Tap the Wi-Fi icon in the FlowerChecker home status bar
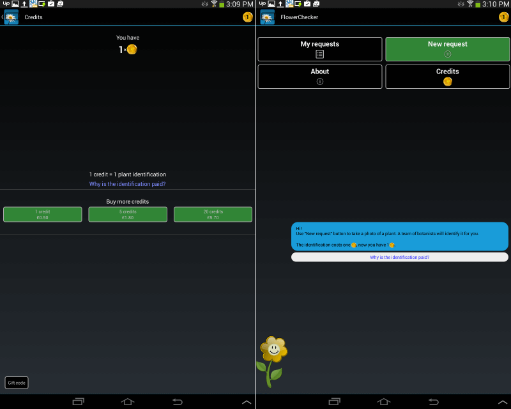 point(470,4)
